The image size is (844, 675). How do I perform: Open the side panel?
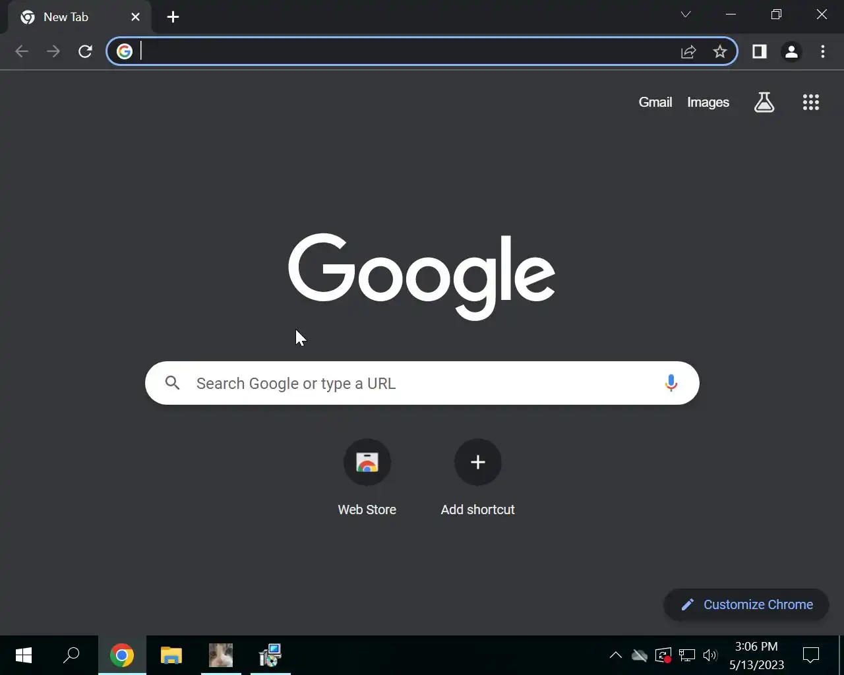pyautogui.click(x=760, y=51)
